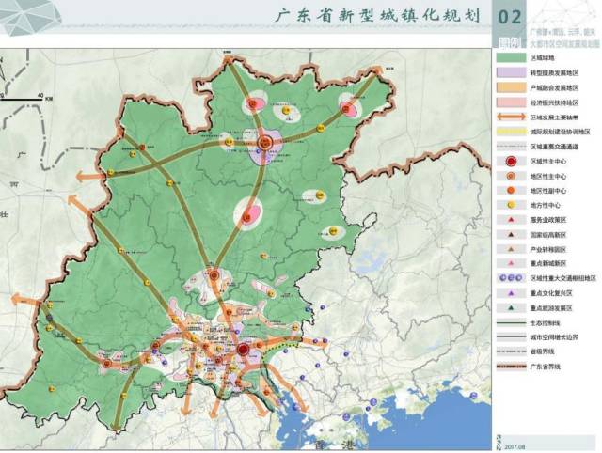The width and height of the screenshot is (602, 453).
Task: Select the green 区域绿地 color swatch
Action: point(511,57)
